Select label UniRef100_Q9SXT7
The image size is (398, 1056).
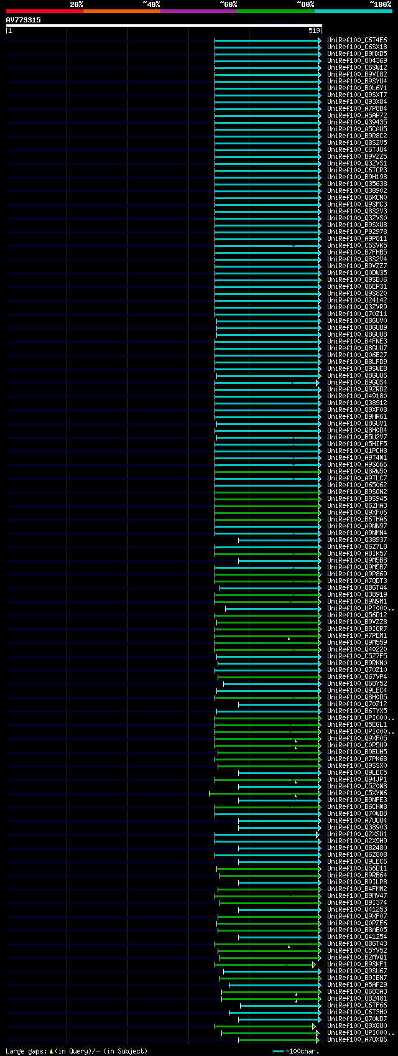[x=357, y=95]
